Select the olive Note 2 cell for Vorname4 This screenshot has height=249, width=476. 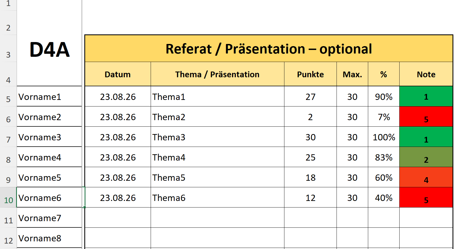pos(426,157)
